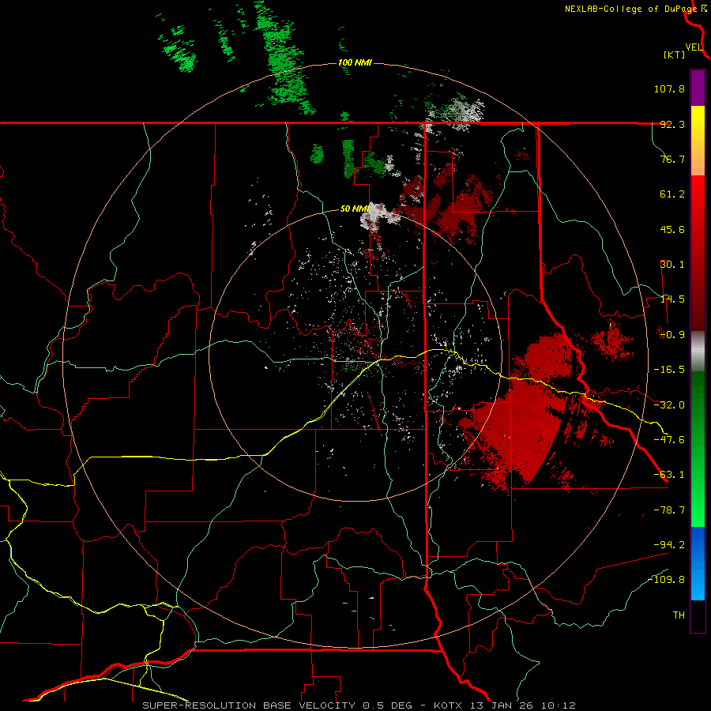Pick the blue segment of the color bar

pyautogui.click(x=698, y=563)
